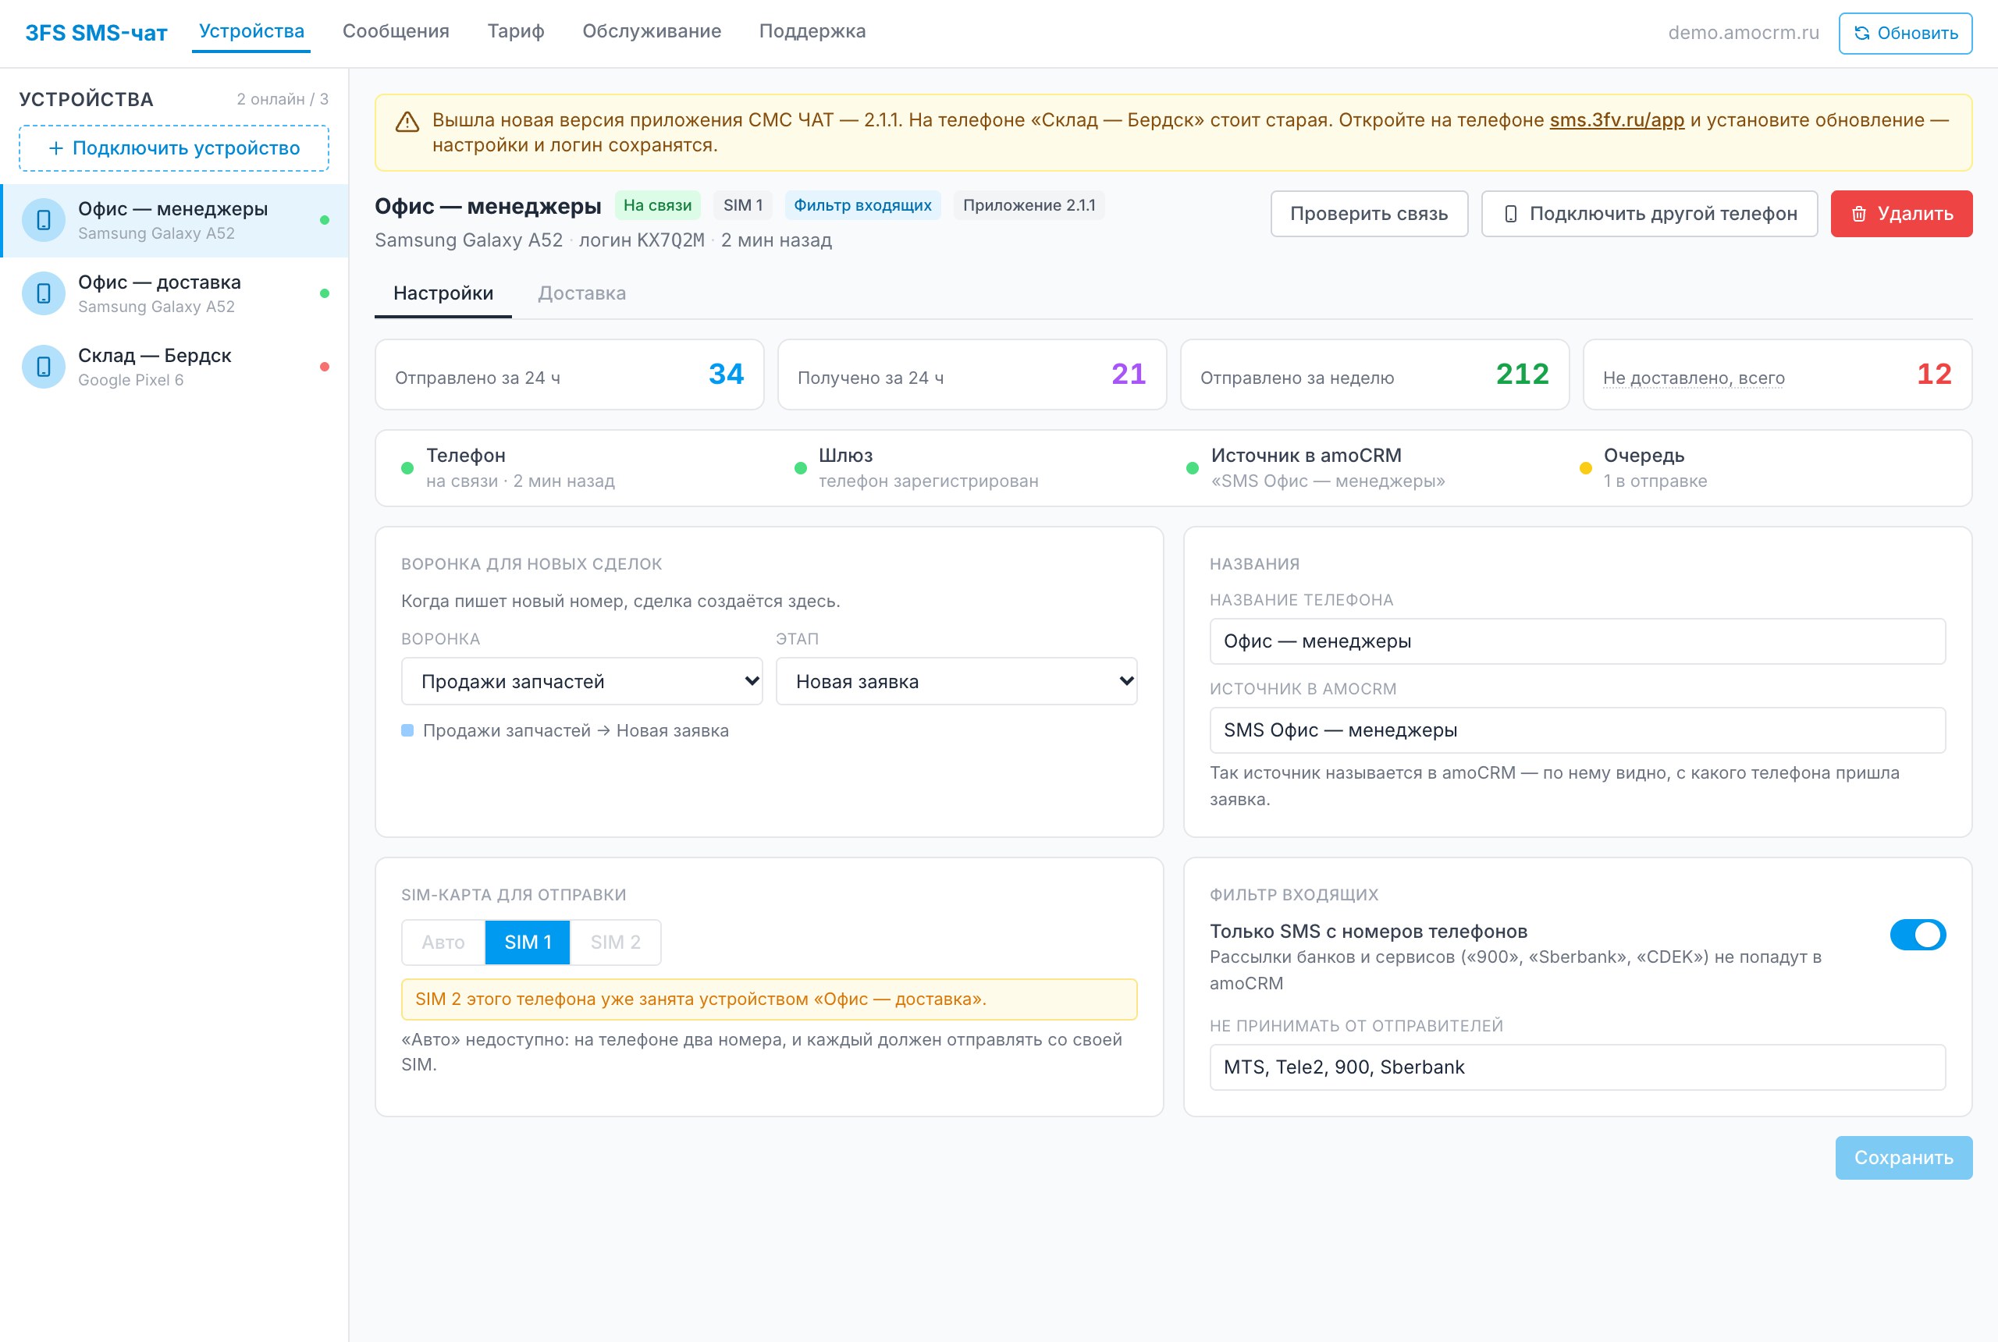Click the Отправлено за неделю 212 card
This screenshot has height=1342, width=1998.
(x=1374, y=375)
